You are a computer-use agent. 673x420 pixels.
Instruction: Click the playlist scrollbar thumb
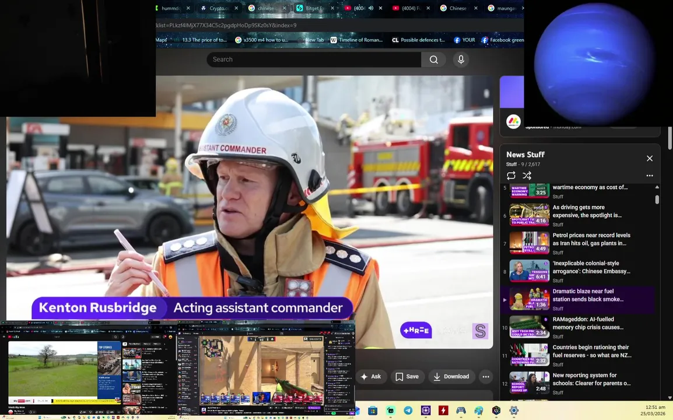(657, 199)
